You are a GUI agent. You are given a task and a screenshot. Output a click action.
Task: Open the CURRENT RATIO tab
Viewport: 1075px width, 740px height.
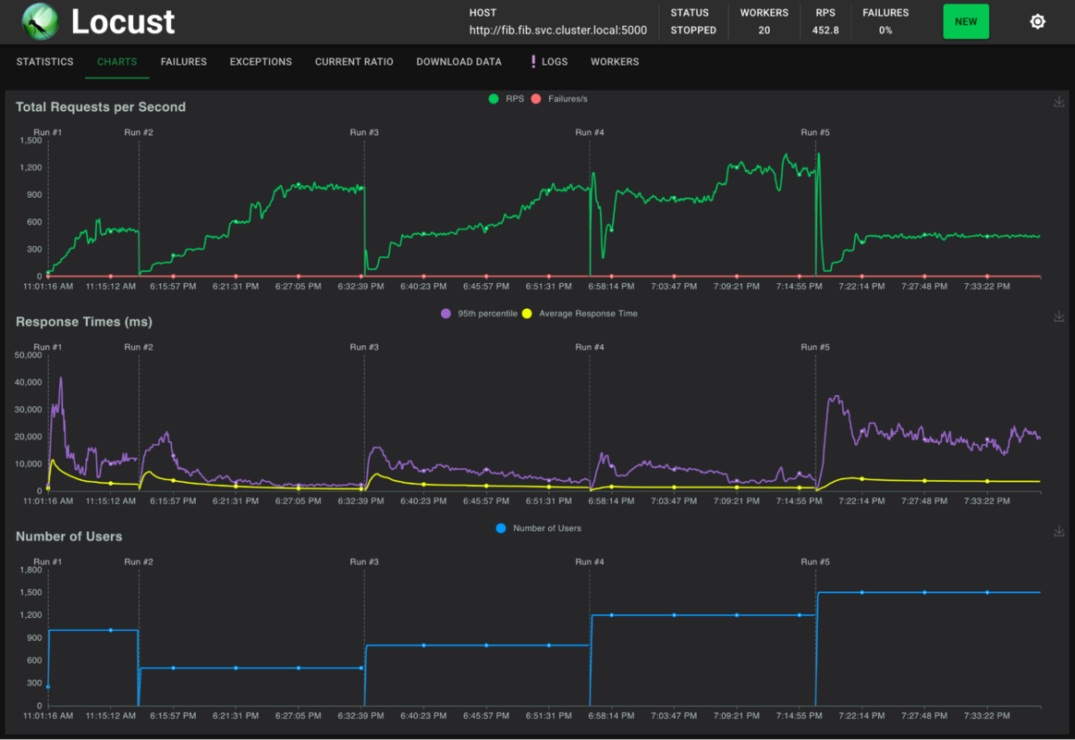[x=354, y=61]
